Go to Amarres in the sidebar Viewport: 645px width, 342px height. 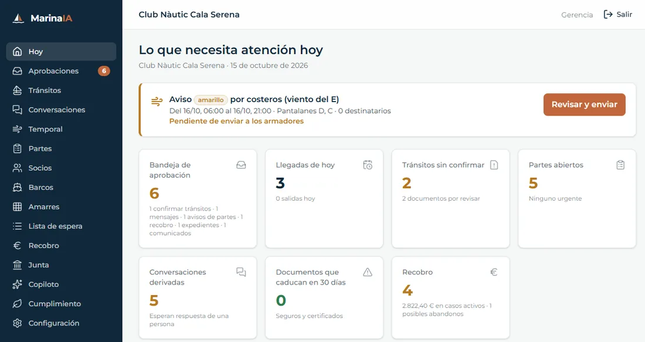[x=62, y=206]
